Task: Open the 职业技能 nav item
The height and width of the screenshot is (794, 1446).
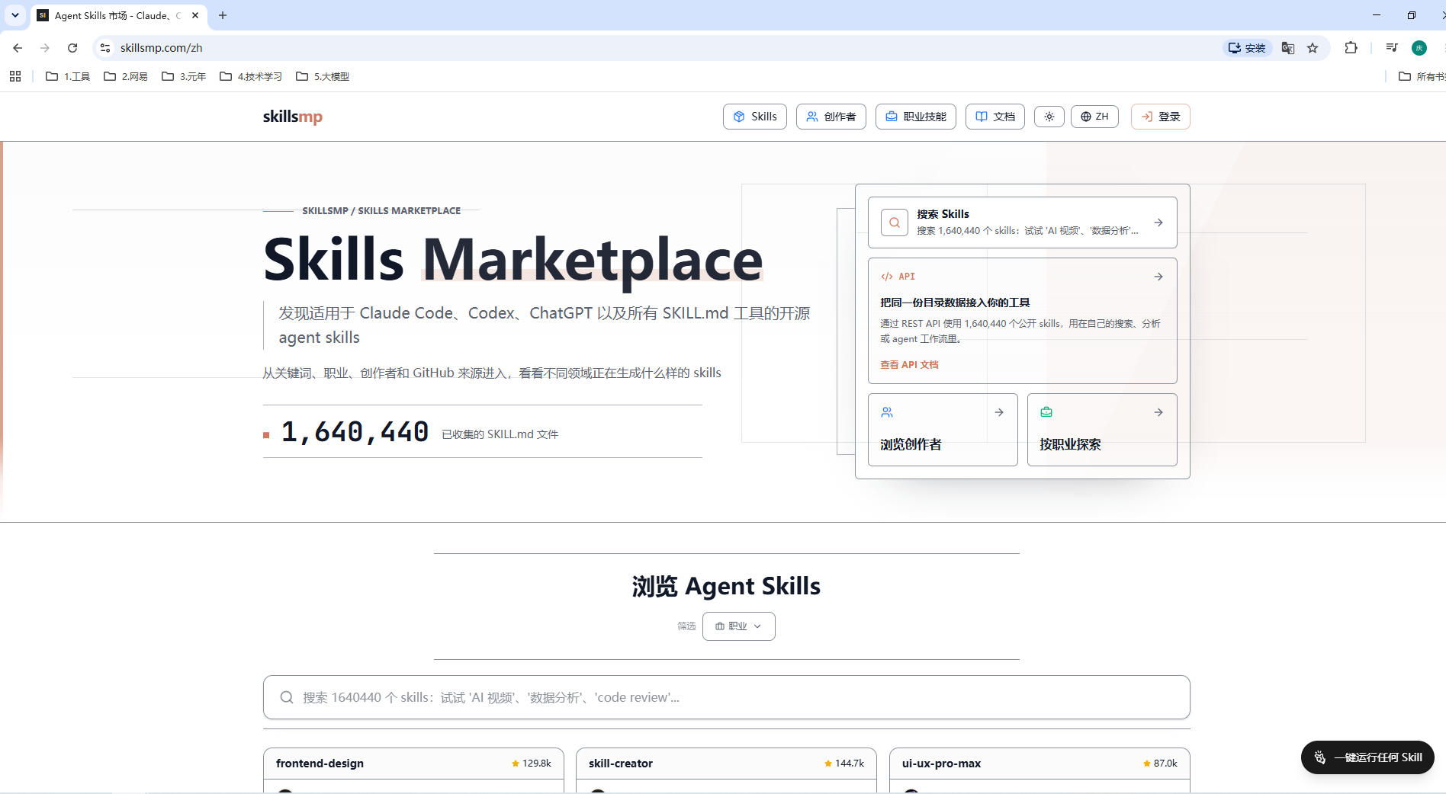Action: point(916,117)
